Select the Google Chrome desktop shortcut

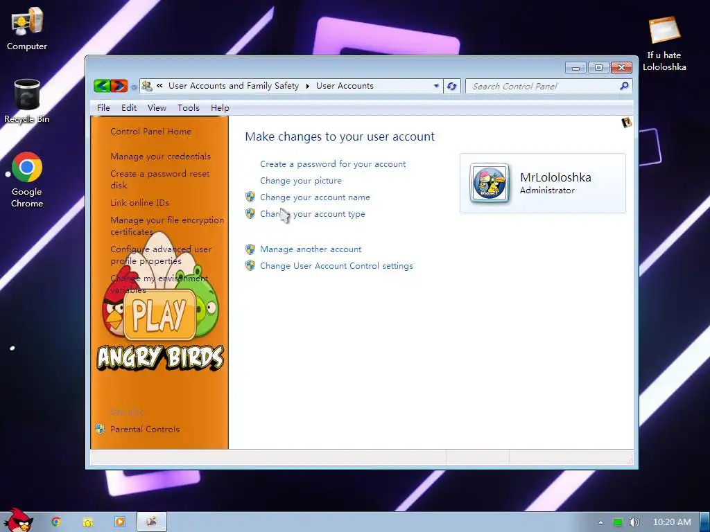[27, 179]
